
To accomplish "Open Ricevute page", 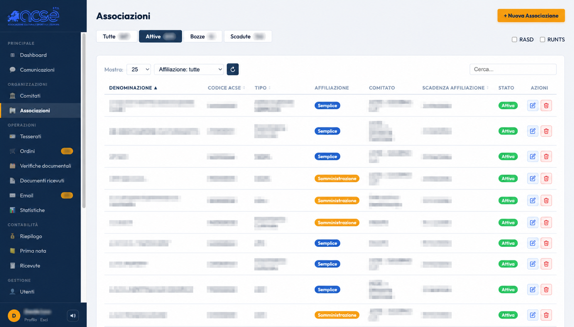I will click(40, 266).
